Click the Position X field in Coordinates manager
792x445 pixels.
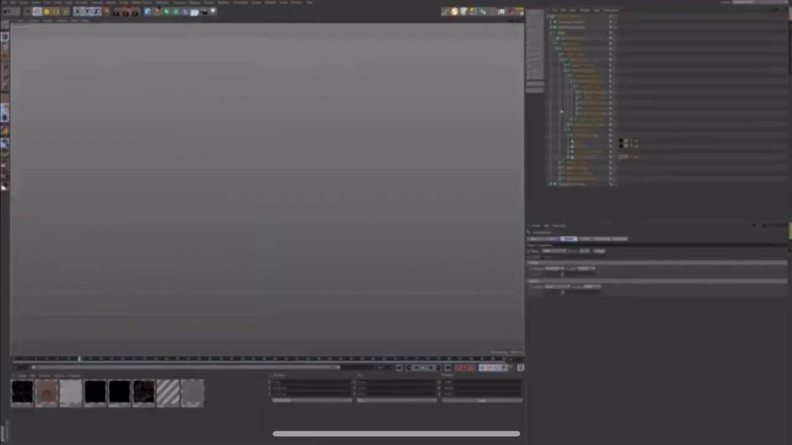pos(312,382)
